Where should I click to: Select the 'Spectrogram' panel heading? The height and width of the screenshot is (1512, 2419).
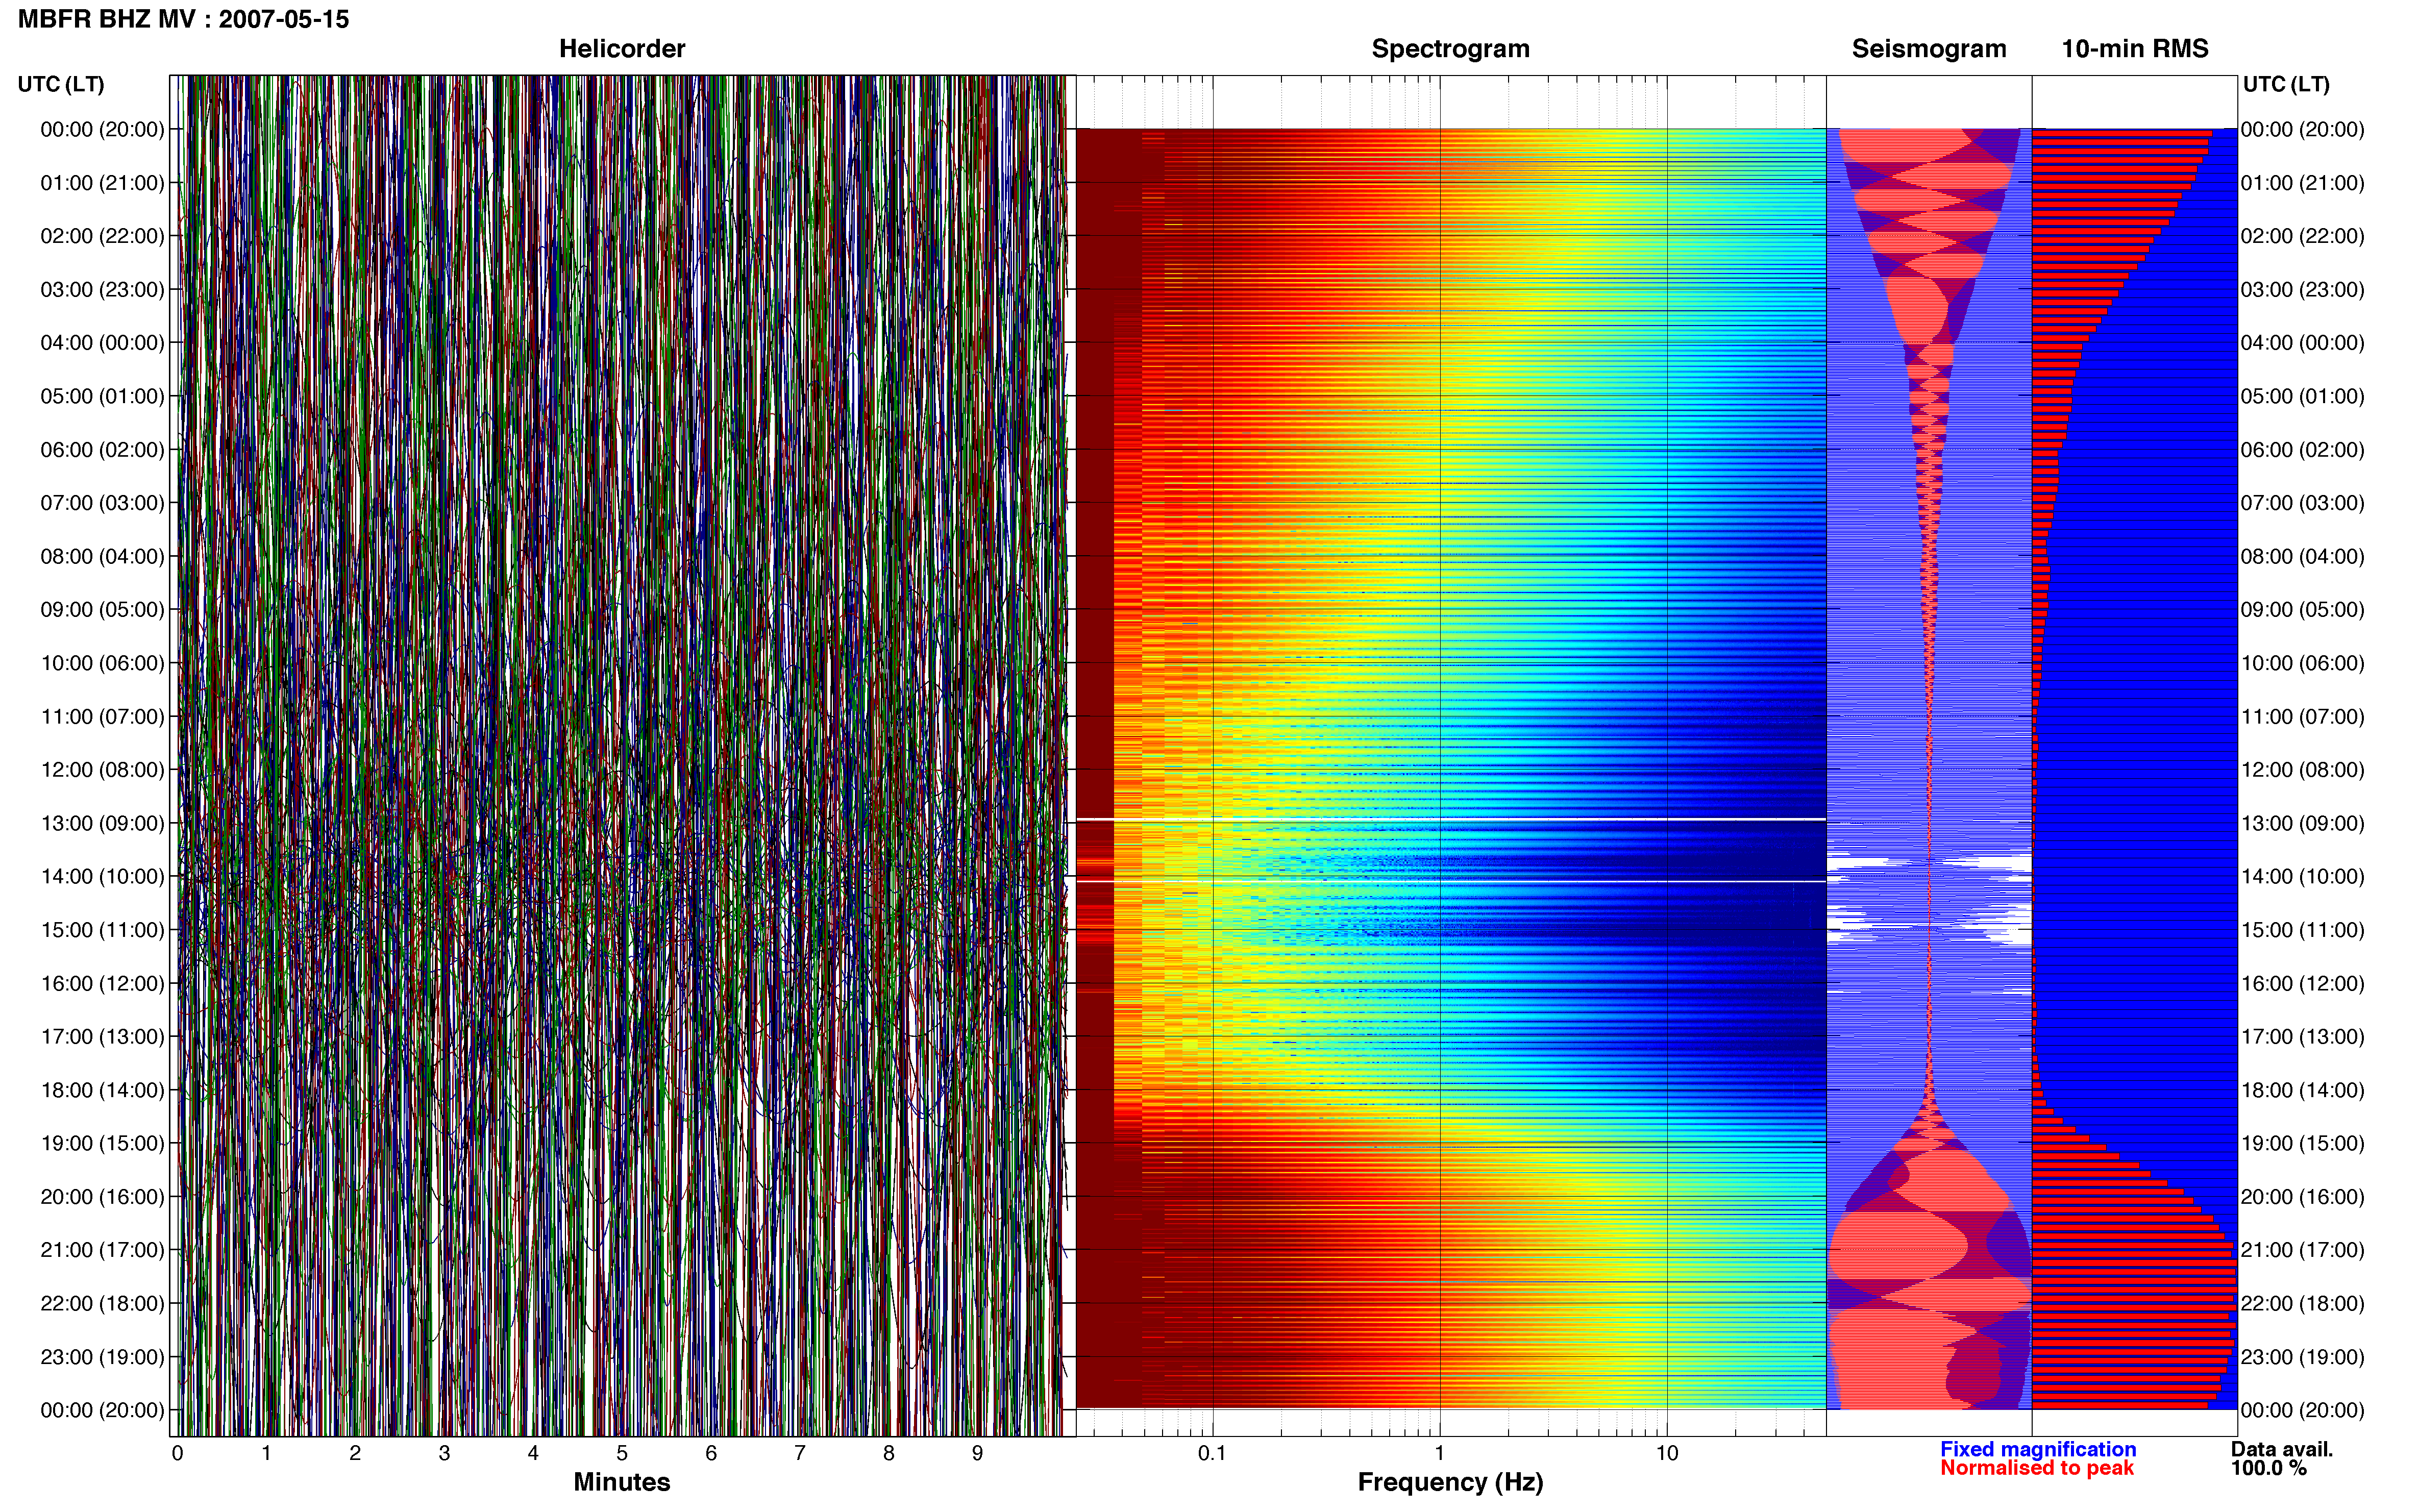point(1450,49)
